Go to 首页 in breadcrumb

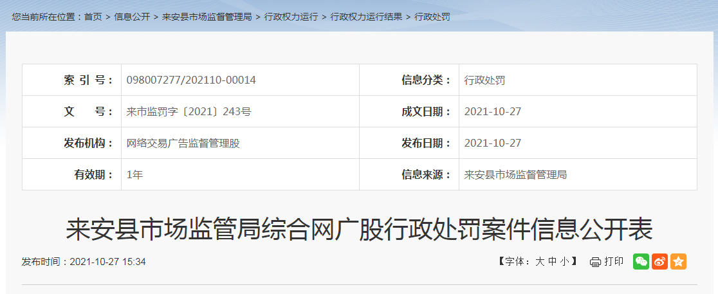[x=93, y=17]
